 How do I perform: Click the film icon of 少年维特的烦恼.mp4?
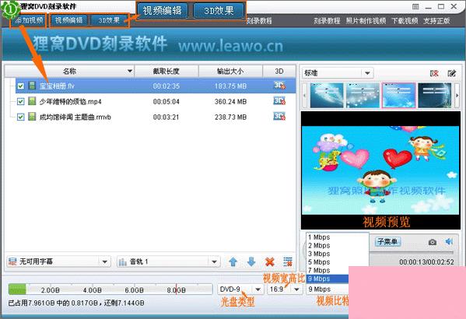tap(32, 101)
